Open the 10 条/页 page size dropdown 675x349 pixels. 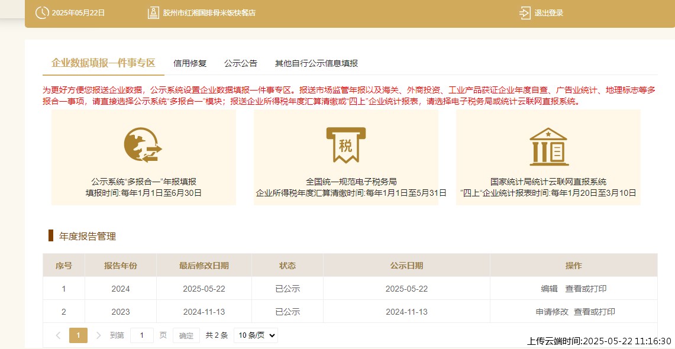256,335
